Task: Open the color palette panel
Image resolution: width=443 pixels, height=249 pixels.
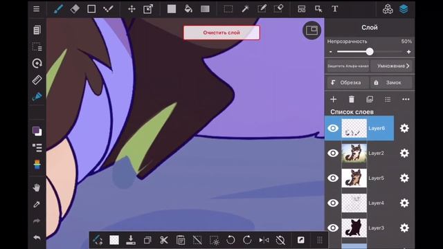Action: (37, 165)
